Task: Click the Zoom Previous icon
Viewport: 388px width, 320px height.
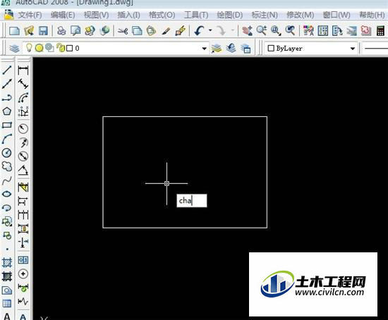Action: pyautogui.click(x=290, y=31)
